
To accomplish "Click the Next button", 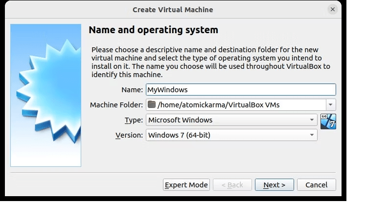I will [x=274, y=185].
